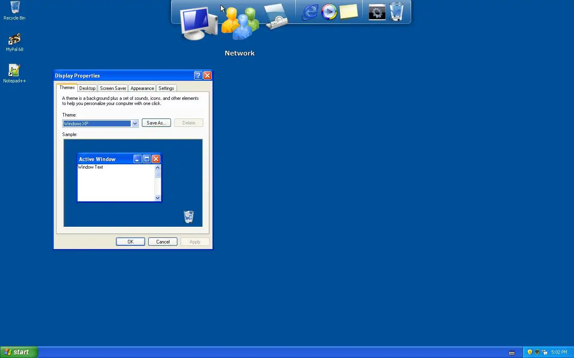574x358 pixels.
Task: Switch to the Screen Saver tab
Action: [113, 88]
